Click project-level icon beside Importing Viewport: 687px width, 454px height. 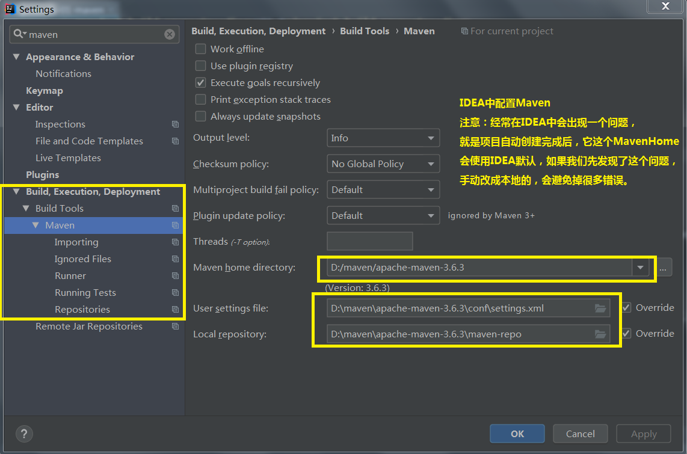(x=175, y=242)
